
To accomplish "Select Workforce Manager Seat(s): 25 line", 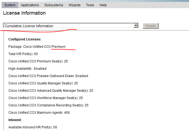I will coord(46,98).
